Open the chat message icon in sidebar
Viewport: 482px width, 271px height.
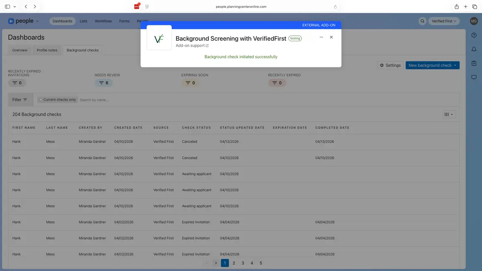coord(474,77)
